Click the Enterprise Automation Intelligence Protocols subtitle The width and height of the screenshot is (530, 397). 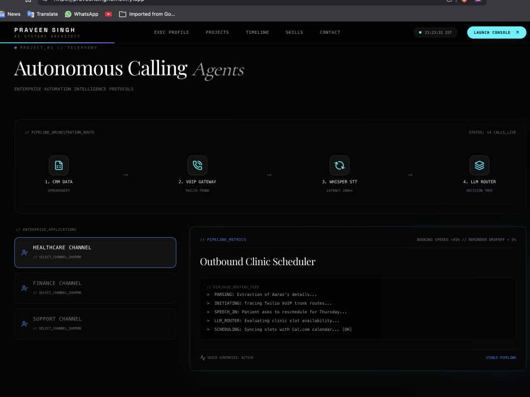tap(74, 89)
